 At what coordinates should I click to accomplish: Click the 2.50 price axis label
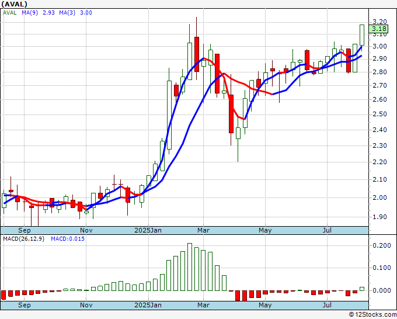tap(380, 114)
